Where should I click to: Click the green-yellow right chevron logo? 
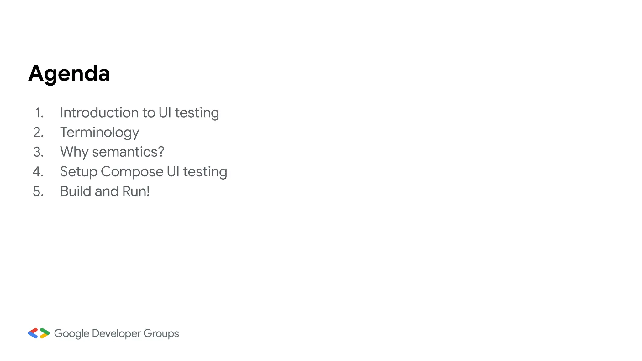point(45,333)
